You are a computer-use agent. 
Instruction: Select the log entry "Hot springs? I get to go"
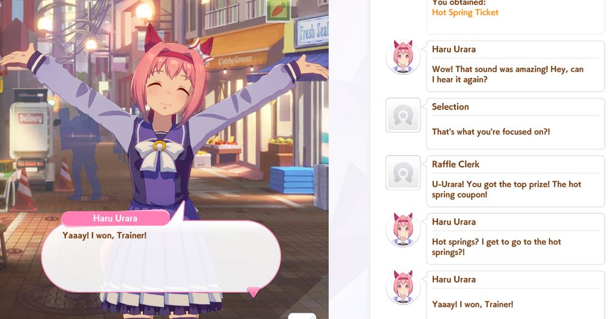516,239
